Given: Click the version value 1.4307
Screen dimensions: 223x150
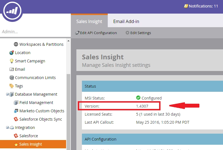Looking at the screenshot, I should 142,106.
